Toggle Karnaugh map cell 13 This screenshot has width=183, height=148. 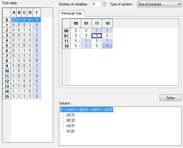pyautogui.click(x=86, y=41)
